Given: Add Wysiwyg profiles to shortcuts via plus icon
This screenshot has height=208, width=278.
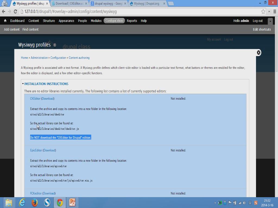Looking at the screenshot, I should [55, 45].
